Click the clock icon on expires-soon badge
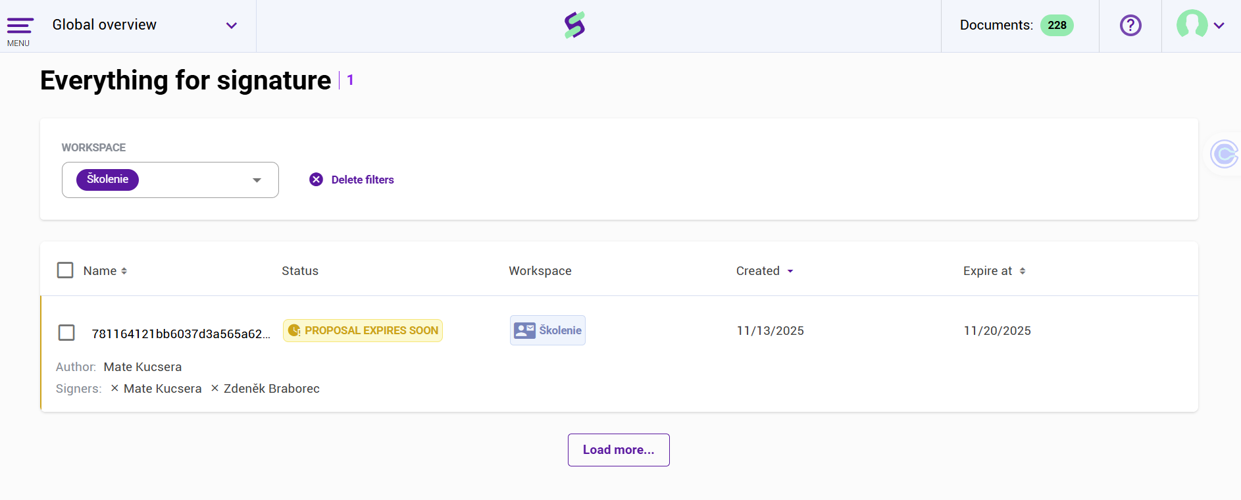This screenshot has width=1241, height=500. point(294,330)
